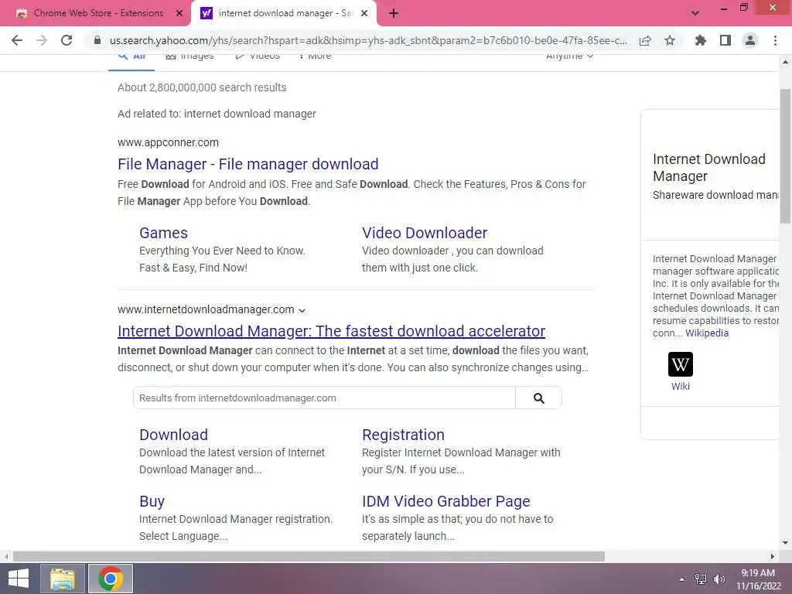Image resolution: width=792 pixels, height=594 pixels.
Task: Click the browser forward arrow
Action: click(x=42, y=40)
